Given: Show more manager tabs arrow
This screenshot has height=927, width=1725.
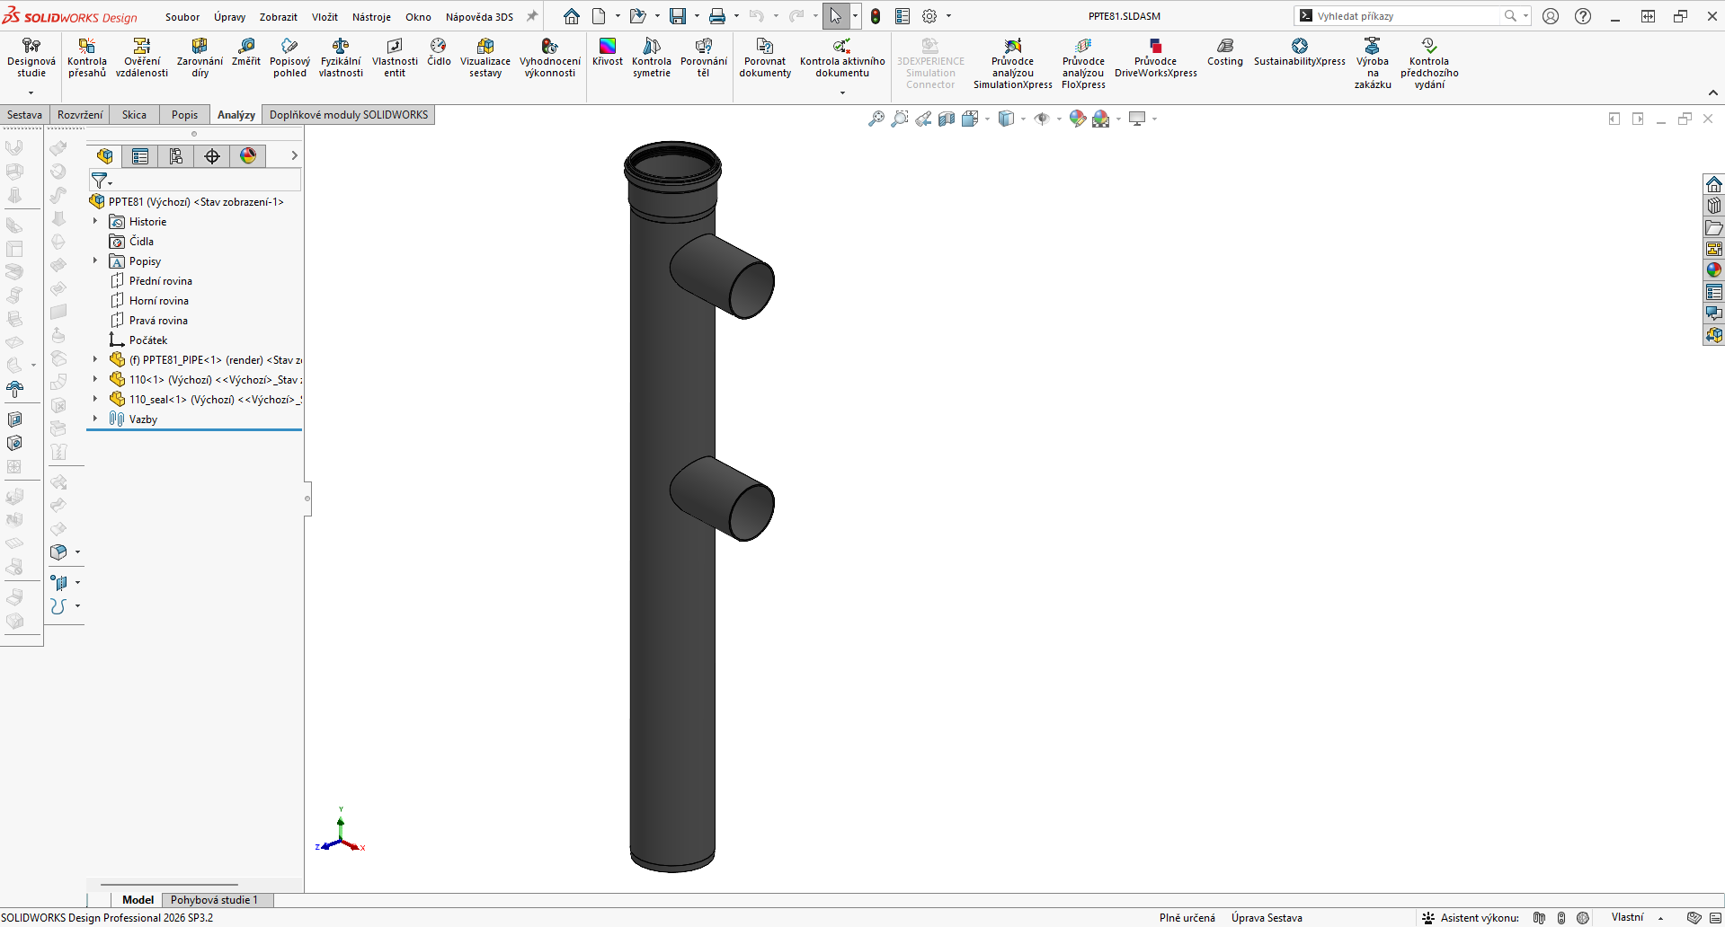Looking at the screenshot, I should click(294, 155).
